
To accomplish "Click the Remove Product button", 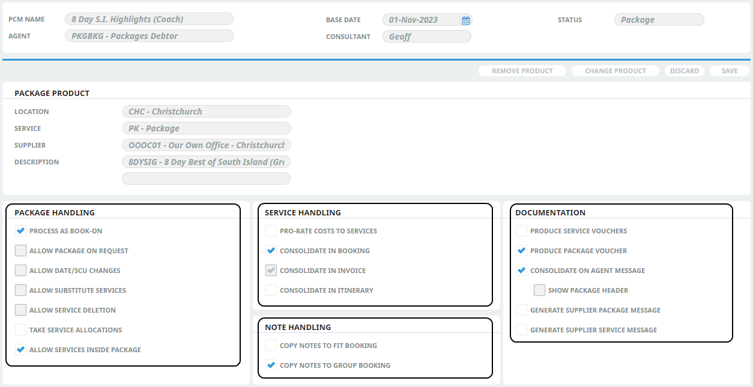I will coord(522,71).
